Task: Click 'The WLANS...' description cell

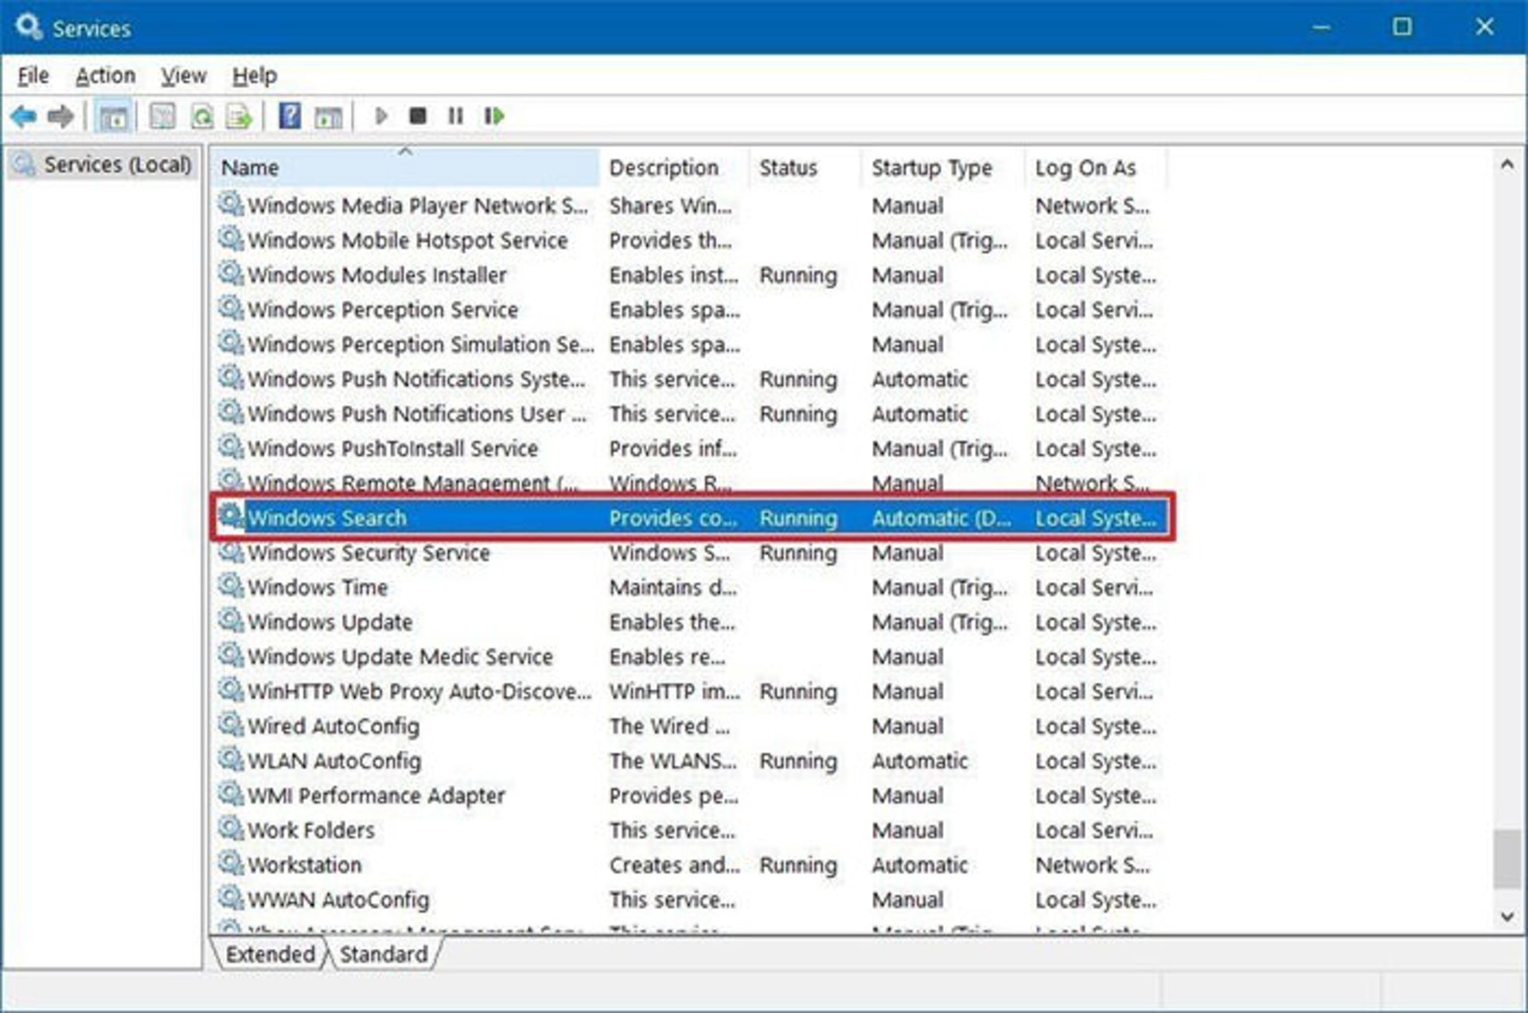Action: (x=672, y=761)
